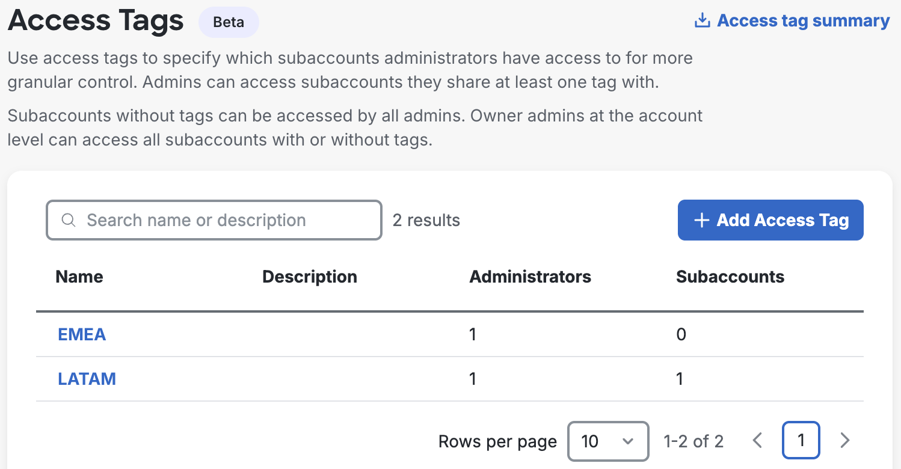Expand the rows-per-page selector showing 10
Viewport: 901px width, 469px height.
coord(607,441)
